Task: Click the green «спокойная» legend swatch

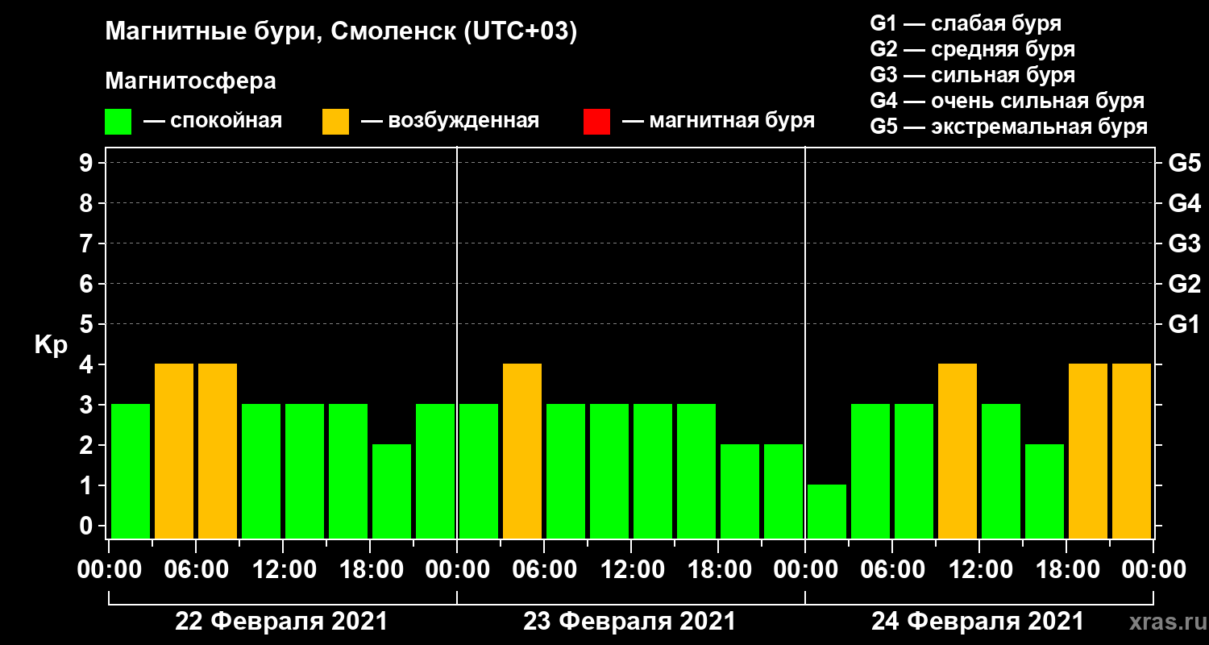Action: [118, 122]
